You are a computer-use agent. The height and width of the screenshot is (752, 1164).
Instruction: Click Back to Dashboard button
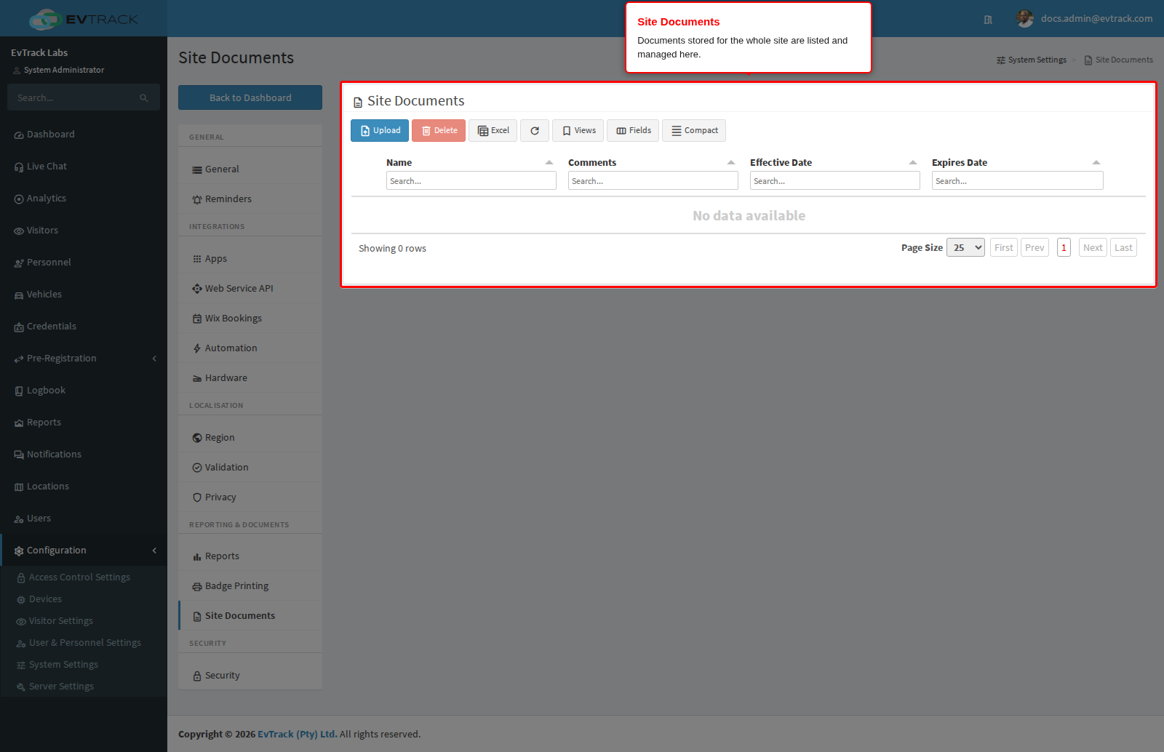(x=250, y=97)
